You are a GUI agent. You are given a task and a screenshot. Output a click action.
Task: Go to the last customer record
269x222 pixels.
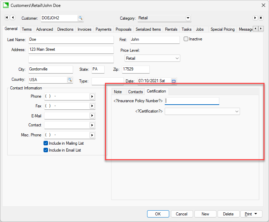(261, 18)
